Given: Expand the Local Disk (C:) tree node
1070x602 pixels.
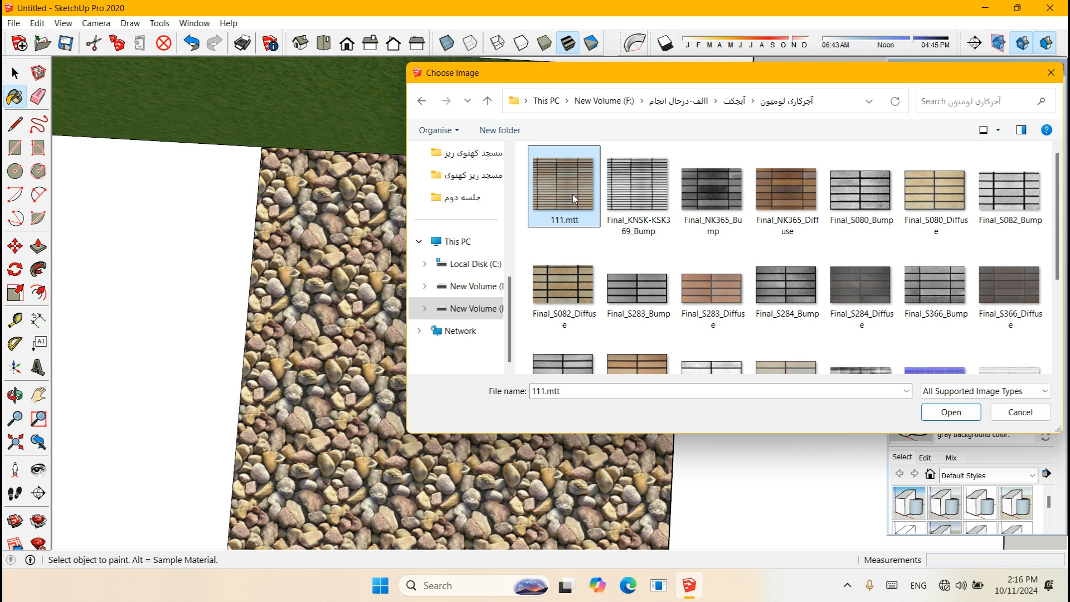Looking at the screenshot, I should pyautogui.click(x=425, y=264).
